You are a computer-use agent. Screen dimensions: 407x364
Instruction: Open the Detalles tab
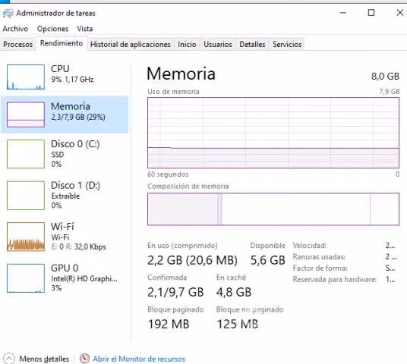(252, 44)
